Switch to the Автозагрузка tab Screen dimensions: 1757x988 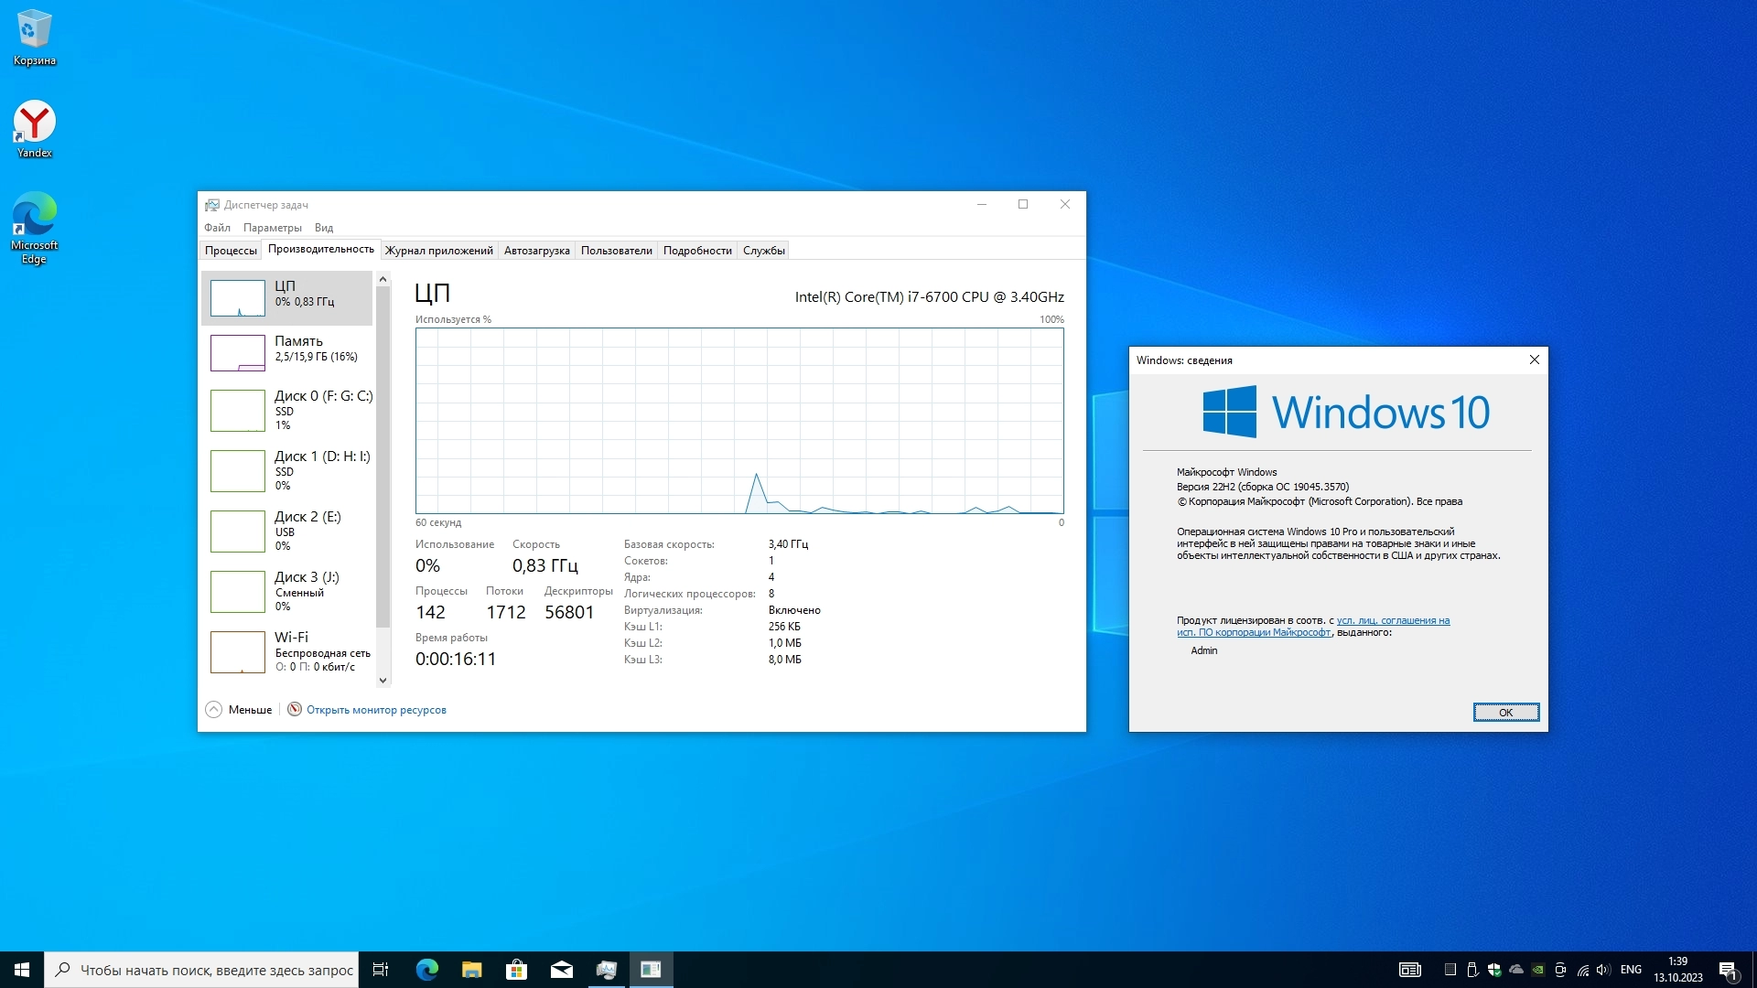tap(536, 251)
